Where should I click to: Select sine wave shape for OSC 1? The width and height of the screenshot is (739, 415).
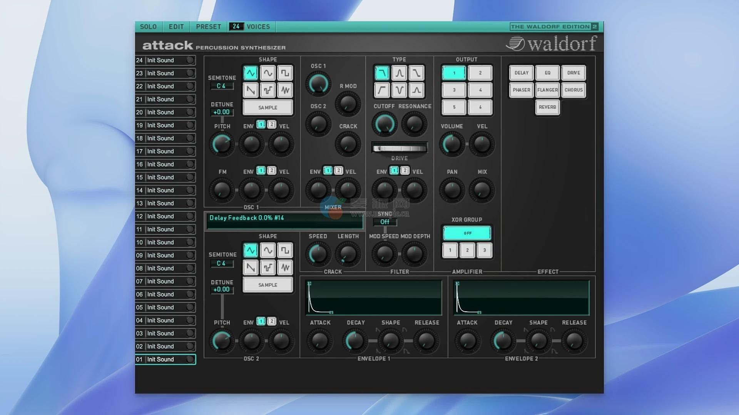click(268, 73)
